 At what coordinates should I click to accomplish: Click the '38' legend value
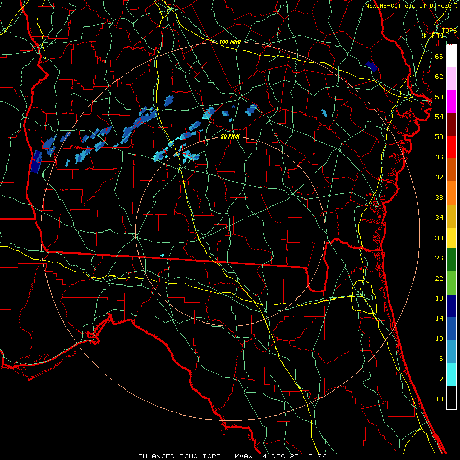pos(439,197)
